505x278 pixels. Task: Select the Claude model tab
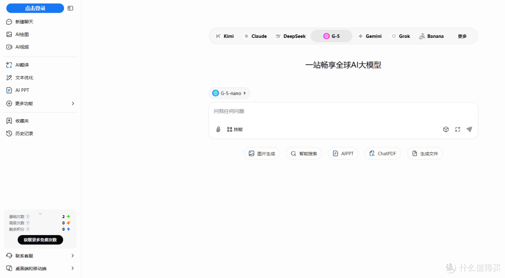click(x=255, y=36)
